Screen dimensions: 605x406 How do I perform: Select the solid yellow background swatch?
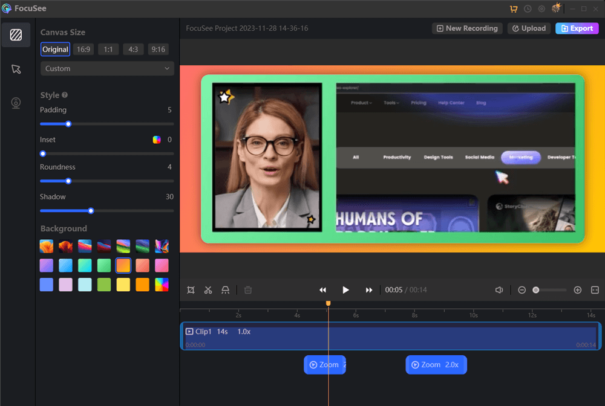[123, 285]
